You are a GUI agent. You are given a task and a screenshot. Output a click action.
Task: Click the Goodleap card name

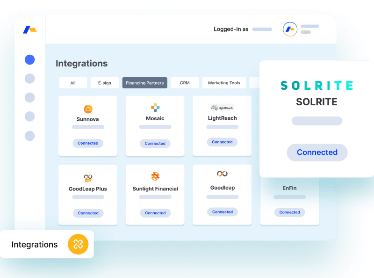[x=223, y=188]
